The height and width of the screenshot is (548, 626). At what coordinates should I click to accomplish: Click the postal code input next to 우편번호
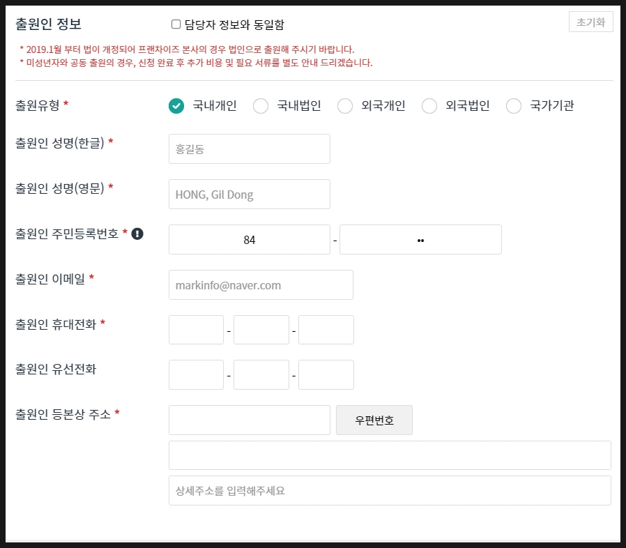(x=249, y=420)
